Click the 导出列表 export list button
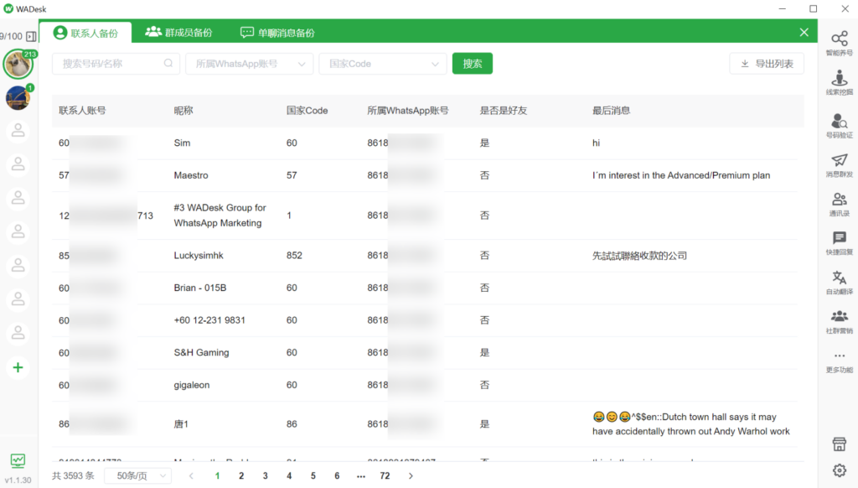Screen dimensions: 858x488 click(767, 64)
